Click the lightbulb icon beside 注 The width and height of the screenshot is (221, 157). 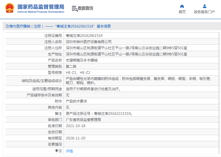coord(57,151)
